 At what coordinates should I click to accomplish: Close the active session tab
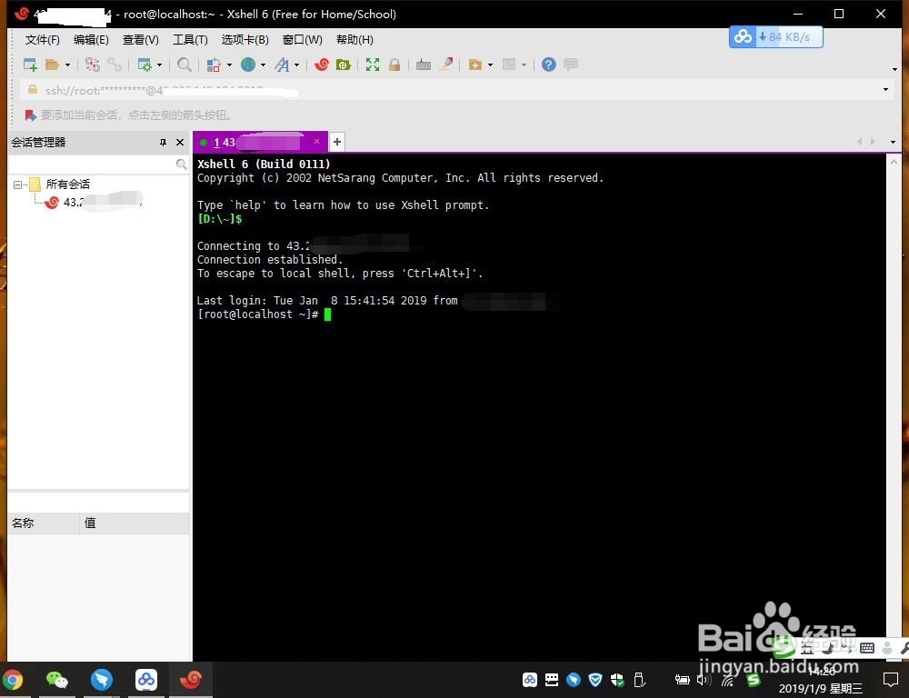(316, 142)
